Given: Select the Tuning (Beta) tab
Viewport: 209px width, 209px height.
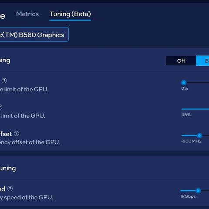Looking at the screenshot, I should [70, 14].
